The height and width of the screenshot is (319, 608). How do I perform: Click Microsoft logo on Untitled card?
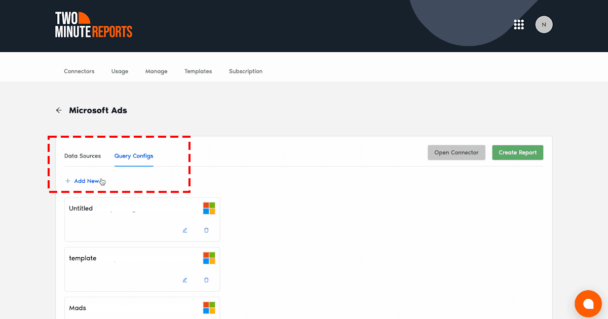pos(209,208)
